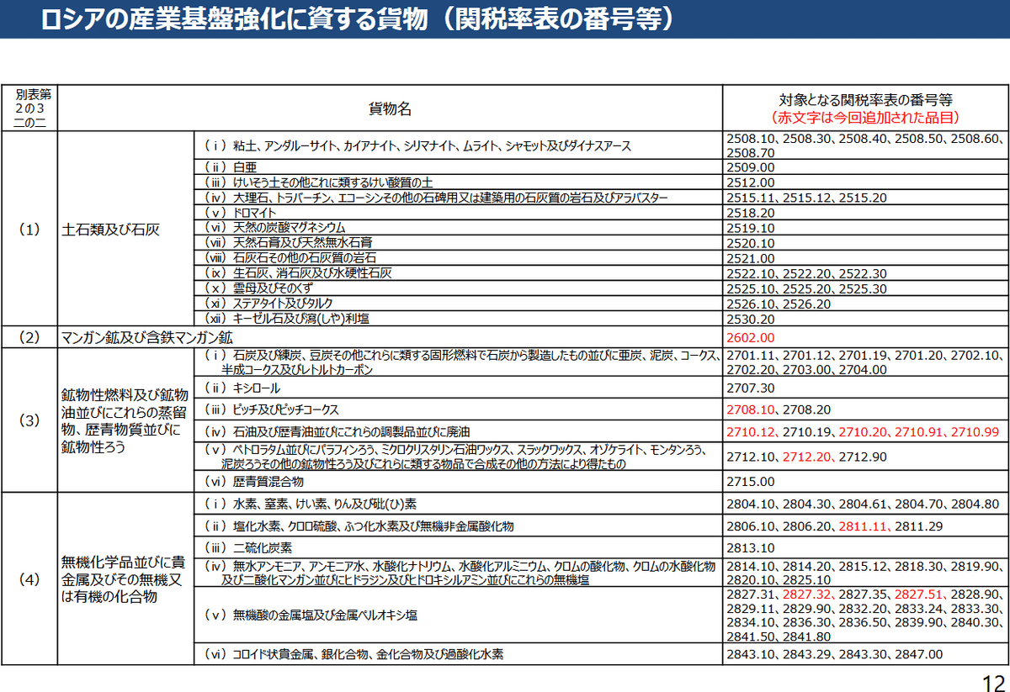Click the 無機酸の金属塩及び金属ペルオキシ塩 row
Viewport: 1010px width, 692px height.
pos(458,615)
